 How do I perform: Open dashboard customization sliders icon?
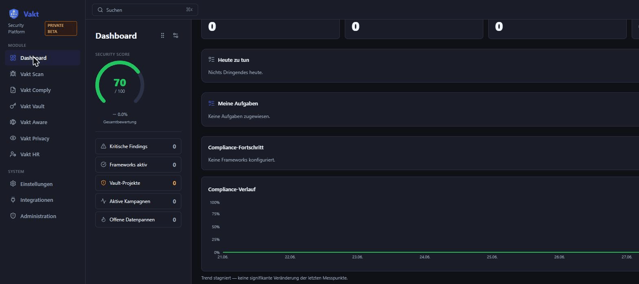click(176, 36)
